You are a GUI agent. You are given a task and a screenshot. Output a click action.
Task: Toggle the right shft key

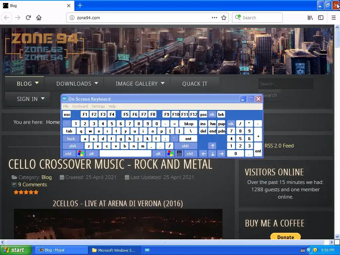click(185, 146)
